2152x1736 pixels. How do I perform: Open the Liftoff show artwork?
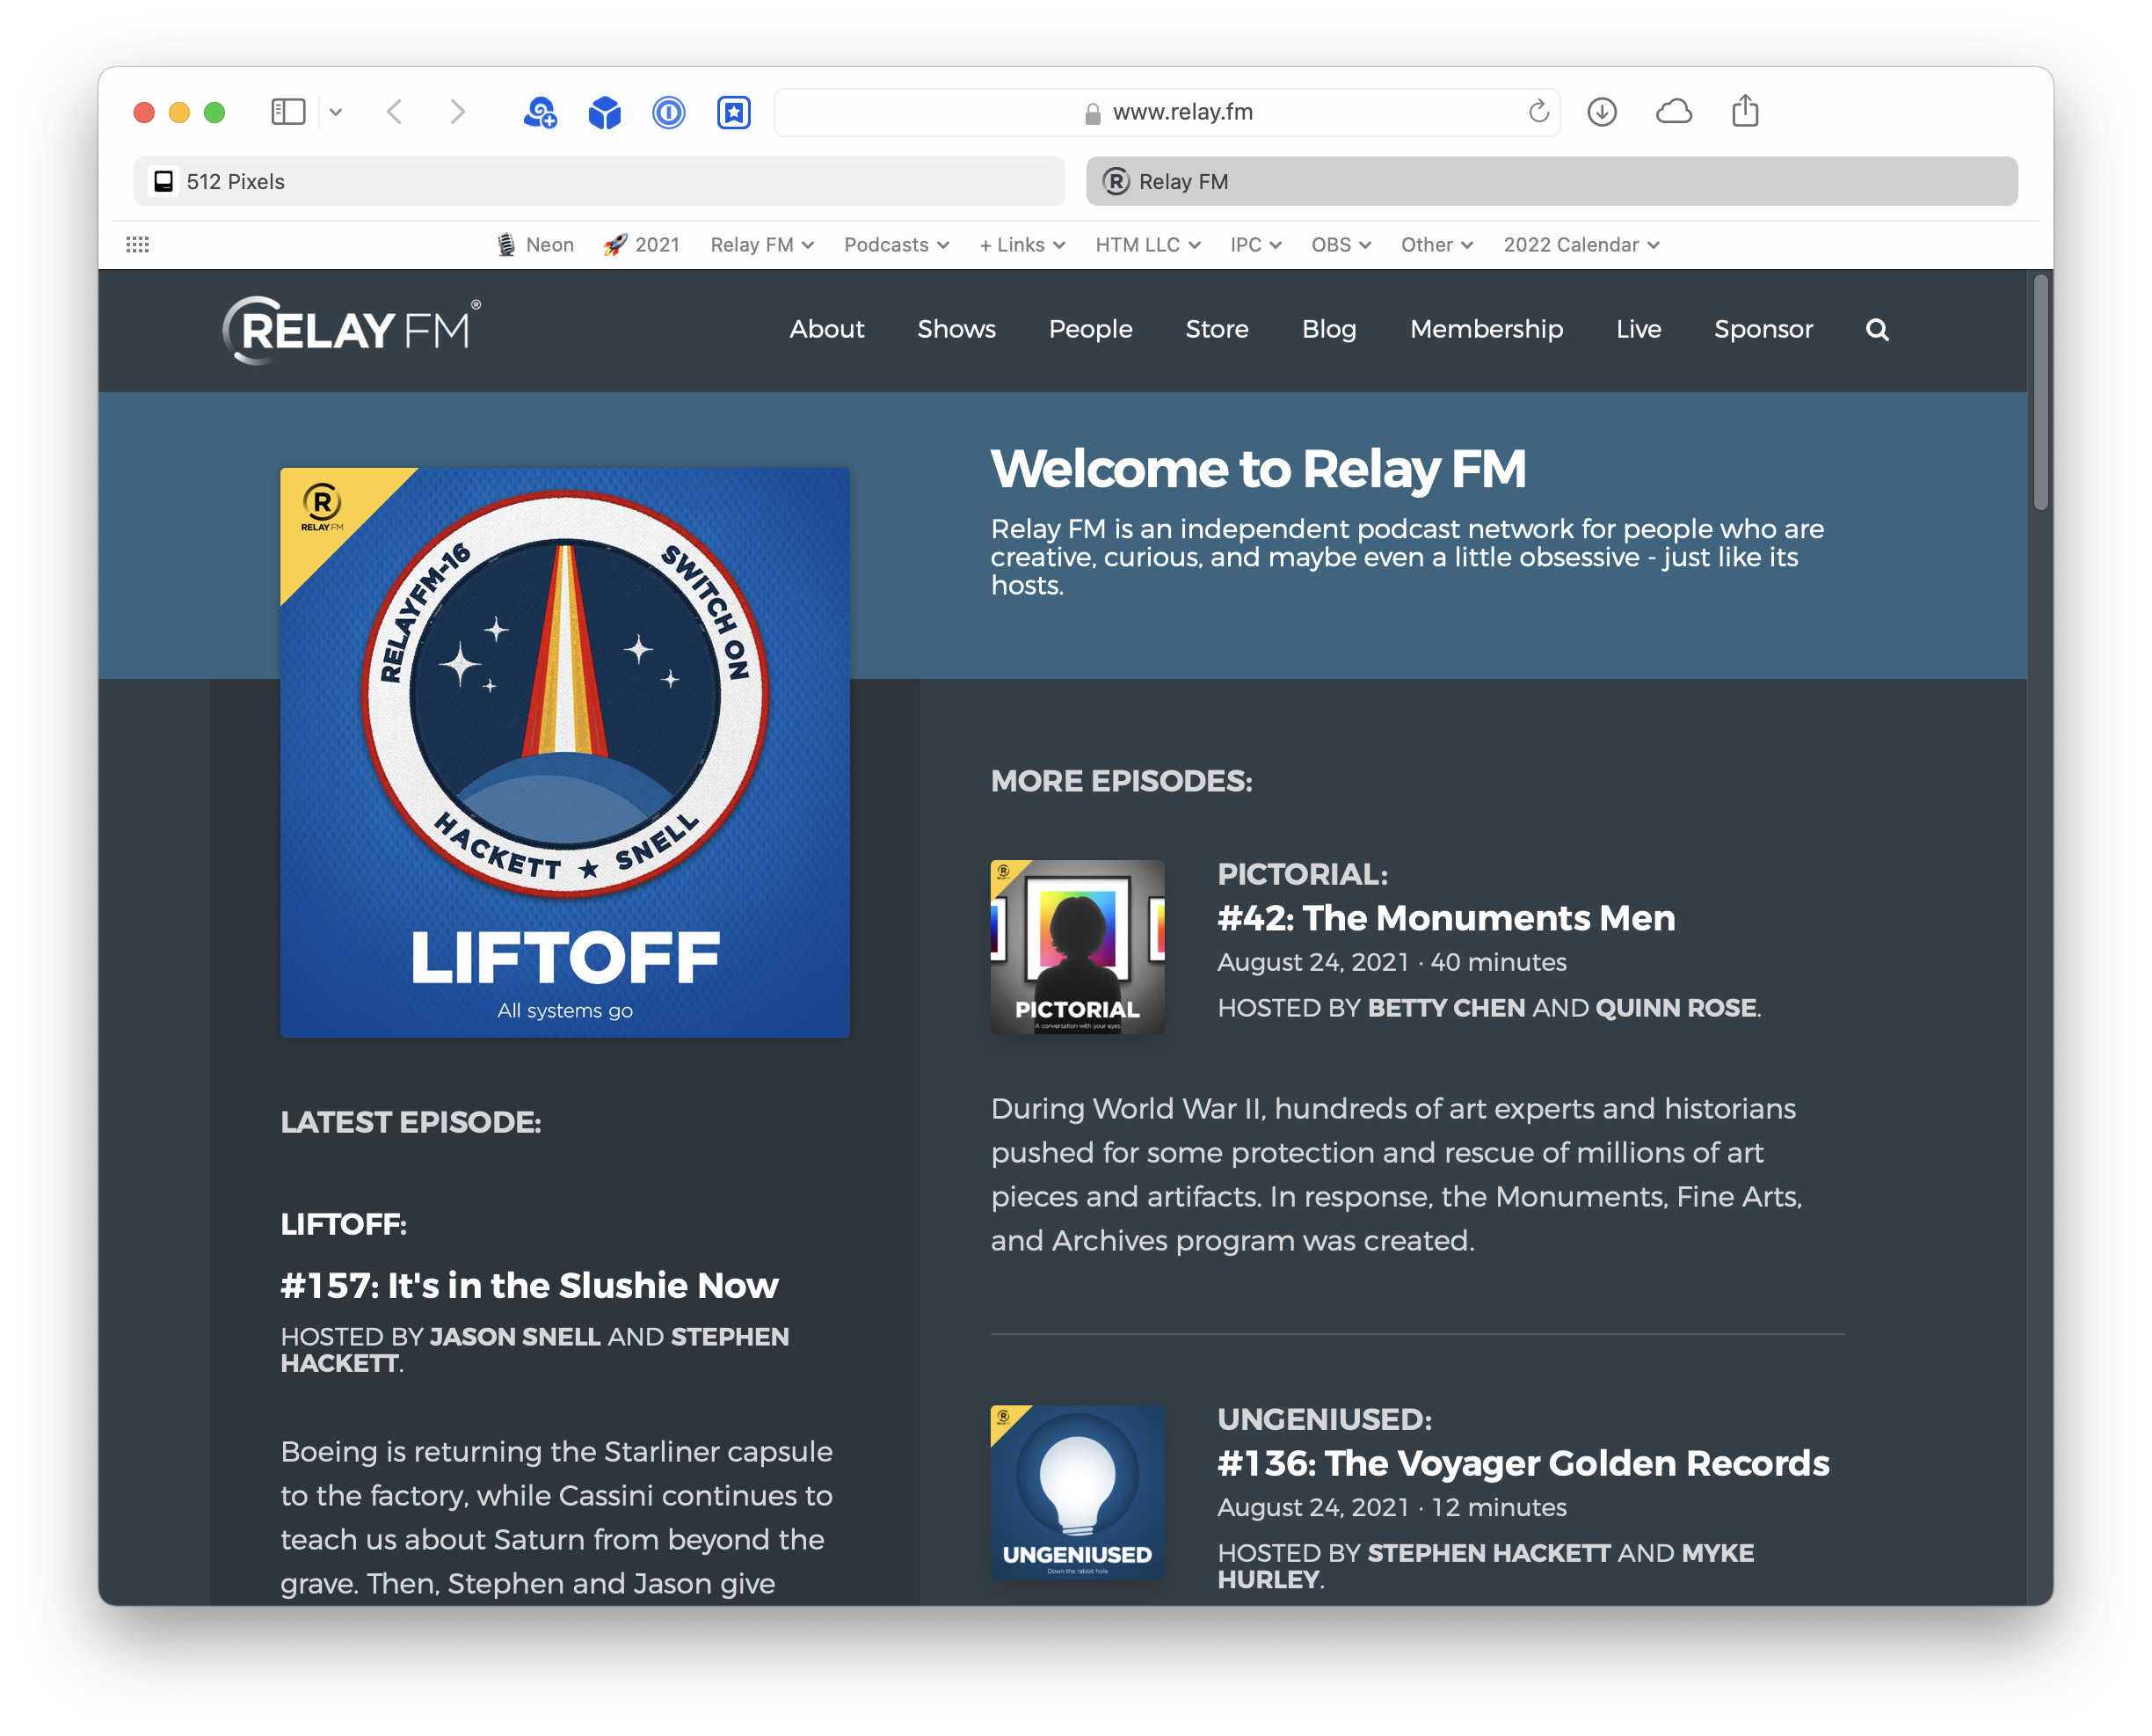(564, 752)
